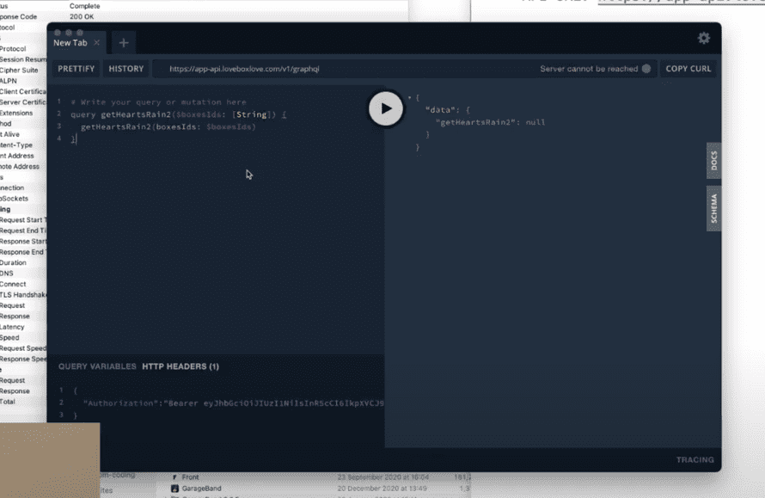This screenshot has width=765, height=498.
Task: Switch to QUERY VARIABLES tab
Action: pyautogui.click(x=97, y=366)
